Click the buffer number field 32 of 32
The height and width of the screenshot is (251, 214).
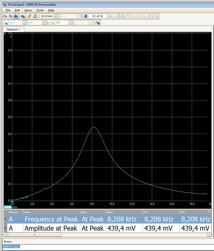click(x=98, y=16)
